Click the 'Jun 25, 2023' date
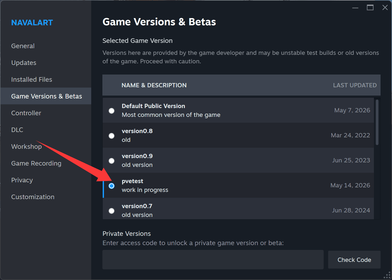392x280 pixels. [x=351, y=160]
